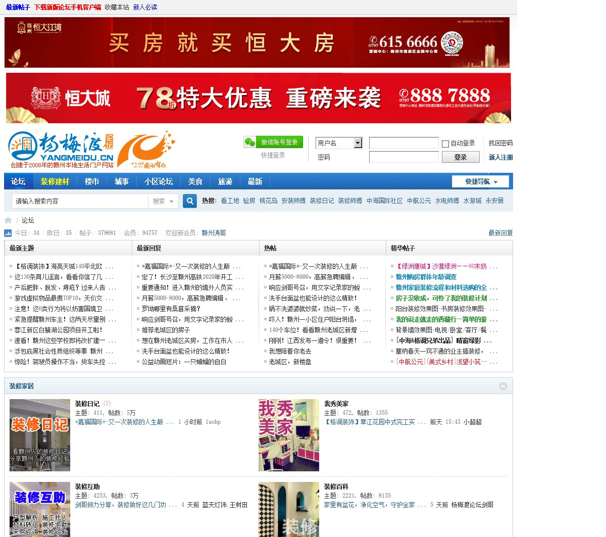Collapse the 装修家居 section
Screen dimensions: 606x537
click(x=503, y=386)
